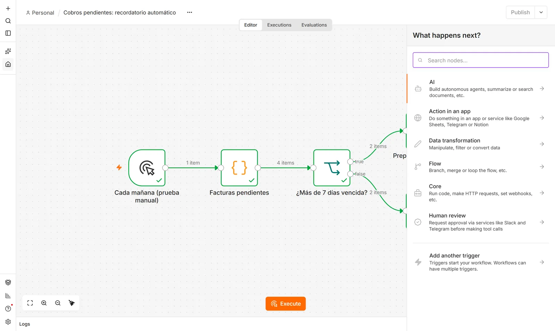Expand the AI nodes category
Viewport: 555px width, 331px height.
tap(480, 89)
